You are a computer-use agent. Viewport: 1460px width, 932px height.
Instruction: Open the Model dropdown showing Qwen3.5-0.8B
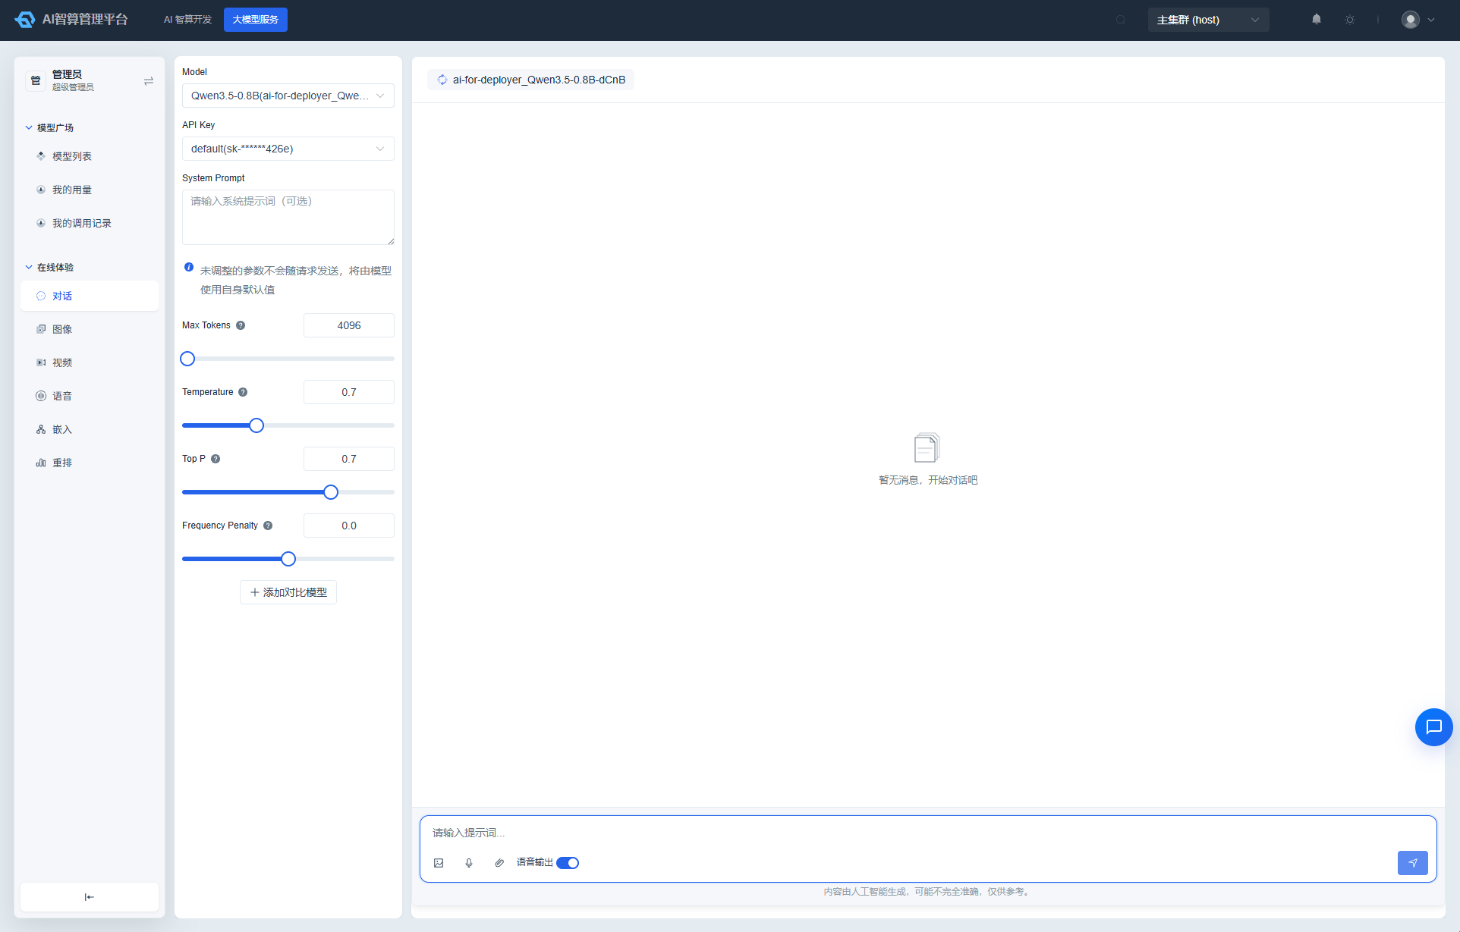click(288, 96)
